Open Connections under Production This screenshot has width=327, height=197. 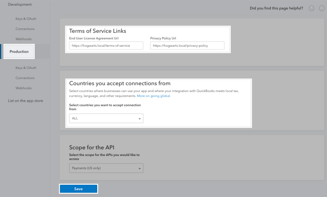point(25,78)
